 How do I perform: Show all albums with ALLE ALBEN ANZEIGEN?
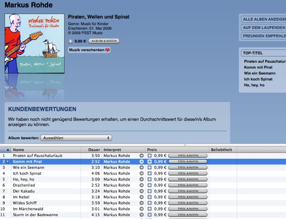click(264, 19)
